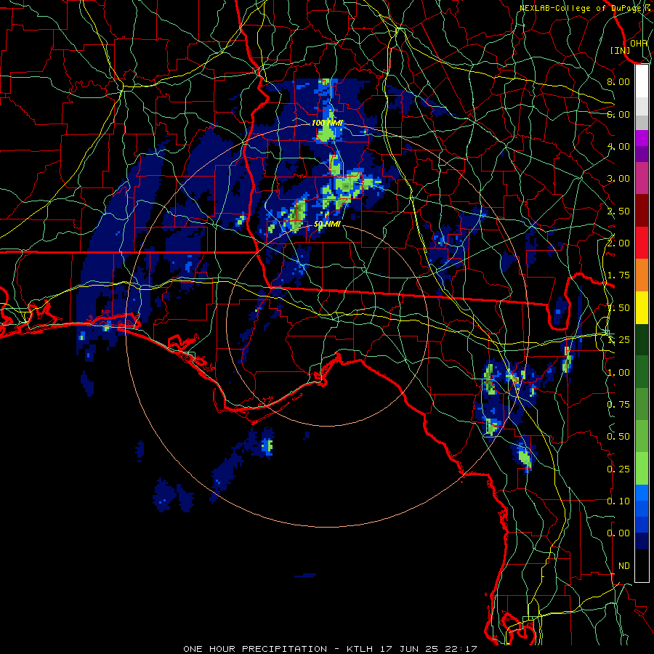Pick the orange swatch near 1.75

(x=642, y=275)
